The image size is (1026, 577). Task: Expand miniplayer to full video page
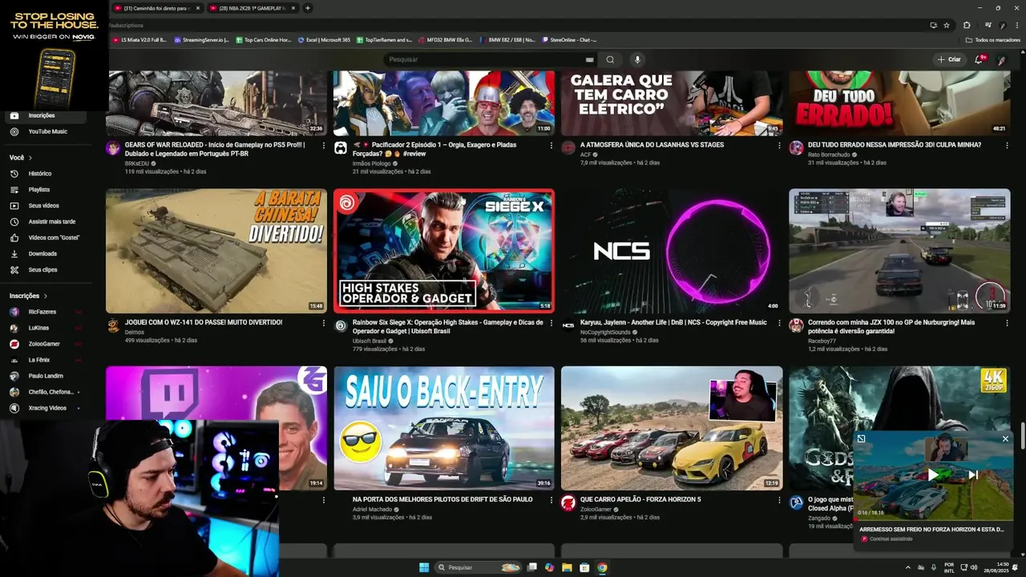pyautogui.click(x=861, y=438)
